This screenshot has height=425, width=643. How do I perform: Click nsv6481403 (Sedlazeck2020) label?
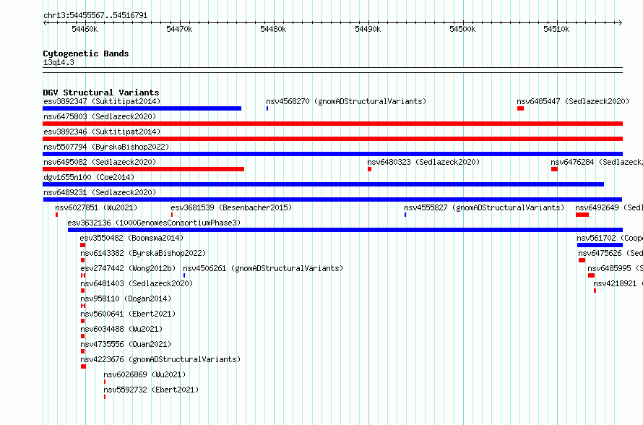point(137,283)
